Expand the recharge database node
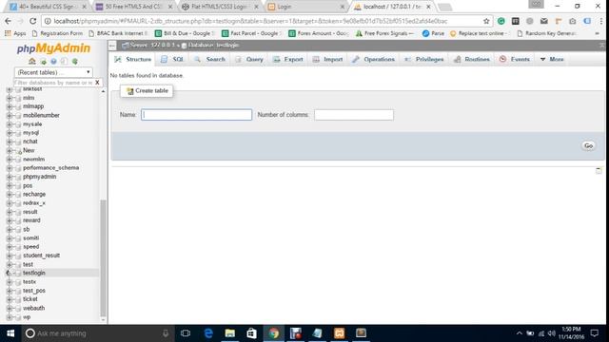Viewport: 609px width, 342px height. (x=10, y=194)
